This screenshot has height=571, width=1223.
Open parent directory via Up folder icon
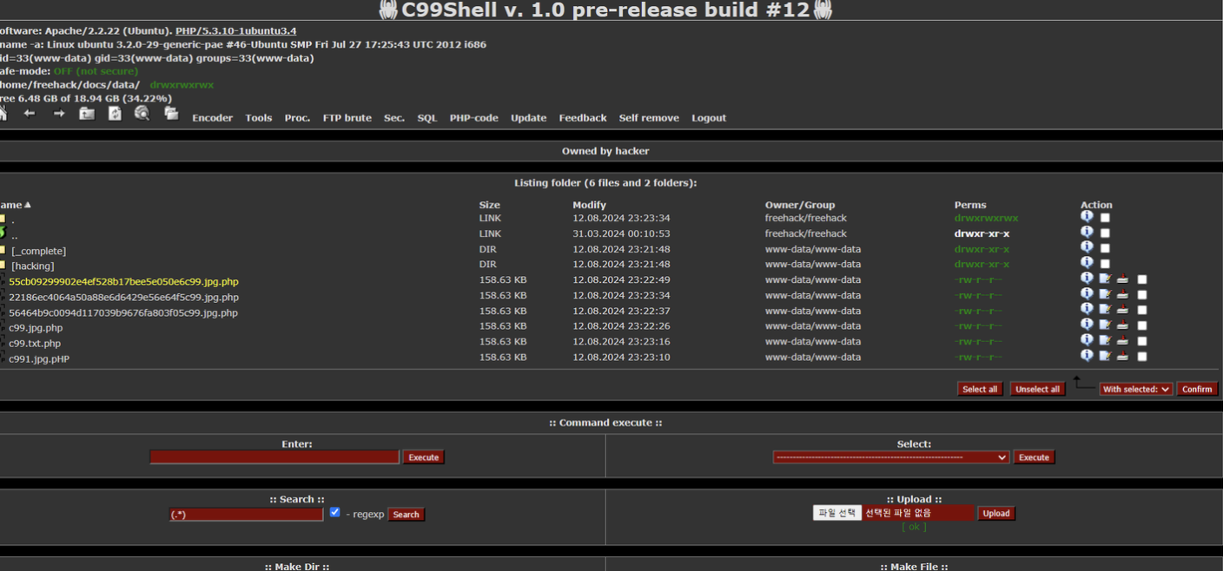click(x=87, y=114)
